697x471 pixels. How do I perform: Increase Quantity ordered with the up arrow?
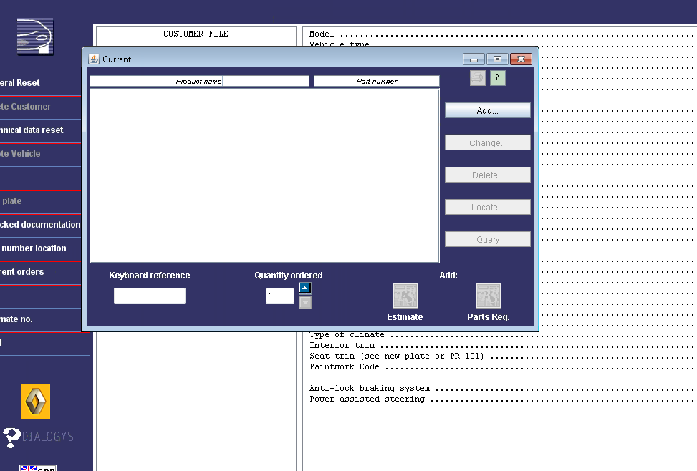(x=305, y=288)
